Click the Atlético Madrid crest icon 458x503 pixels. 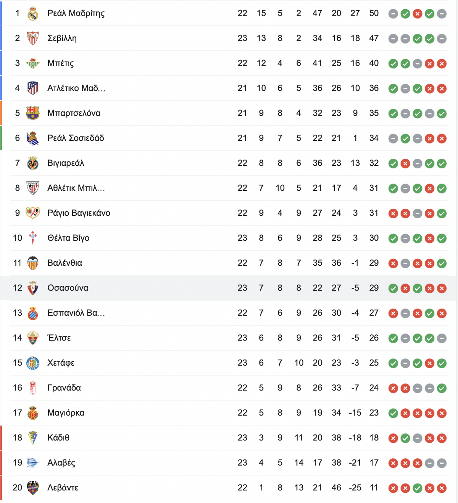coord(33,88)
